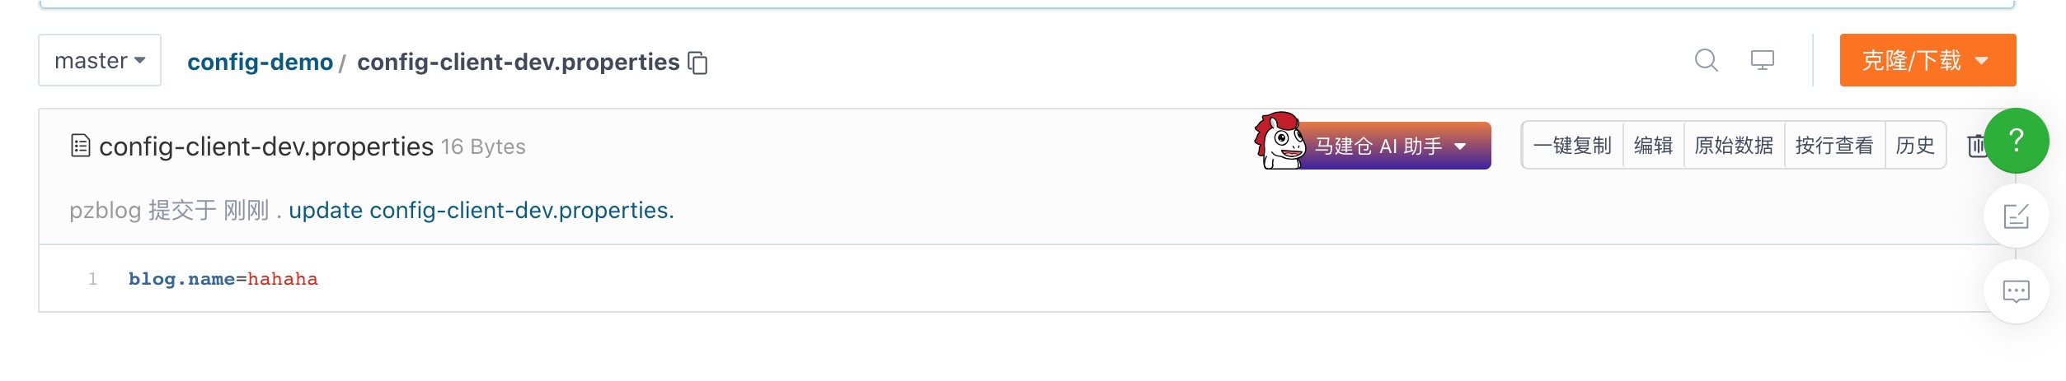Open the green help question-mark button
2066x381 pixels.
pyautogui.click(x=2016, y=141)
